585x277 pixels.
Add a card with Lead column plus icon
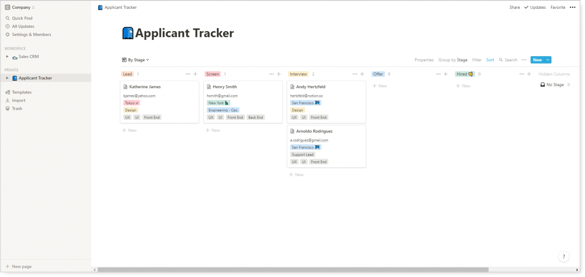pos(195,74)
